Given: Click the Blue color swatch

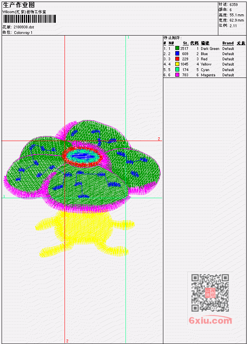Looking at the screenshot, I should [x=177, y=54].
